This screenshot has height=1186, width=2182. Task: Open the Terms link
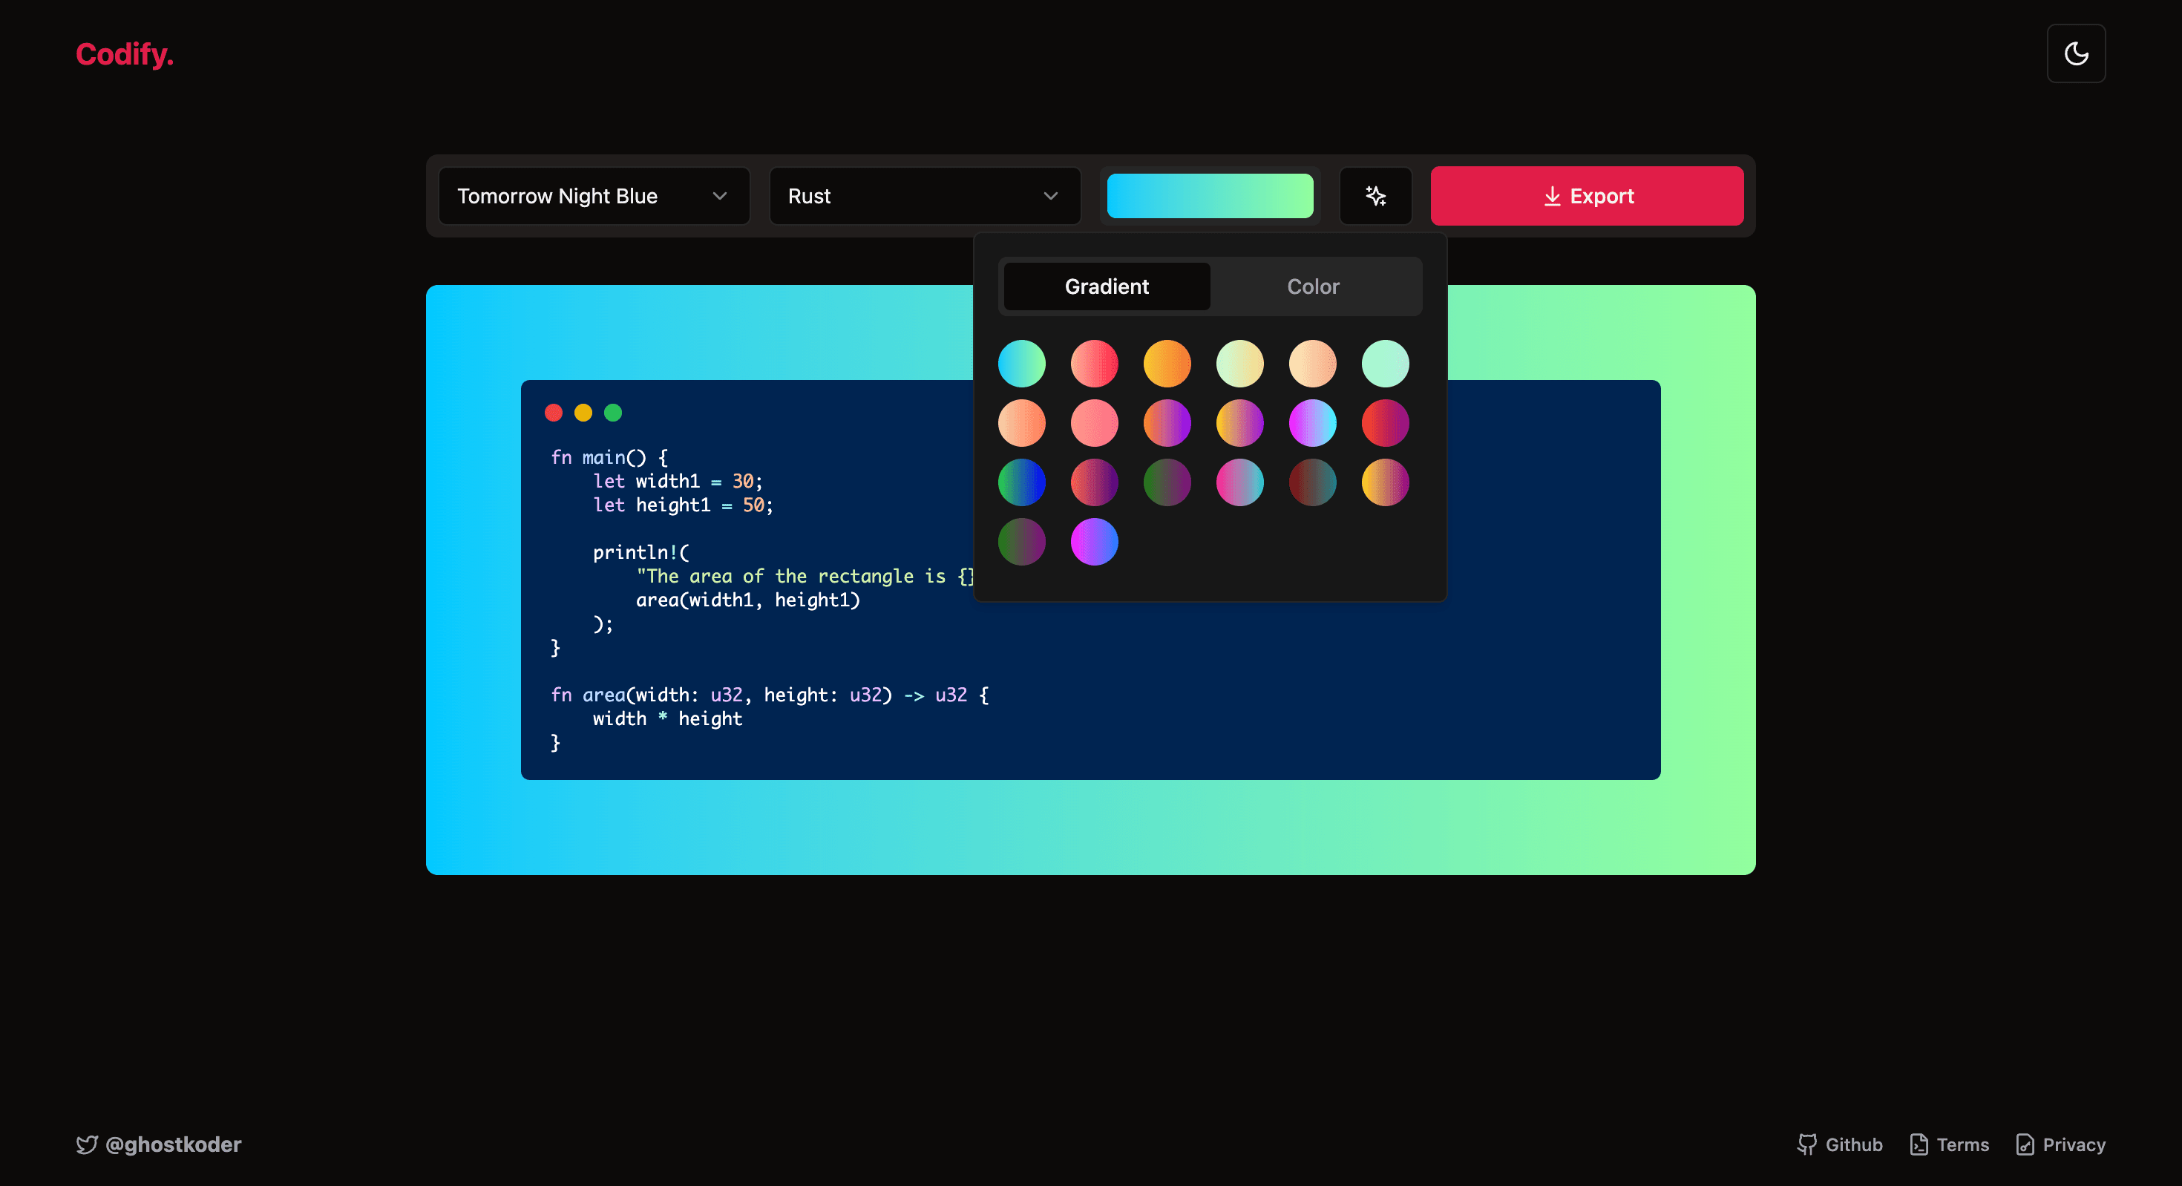tap(1949, 1144)
